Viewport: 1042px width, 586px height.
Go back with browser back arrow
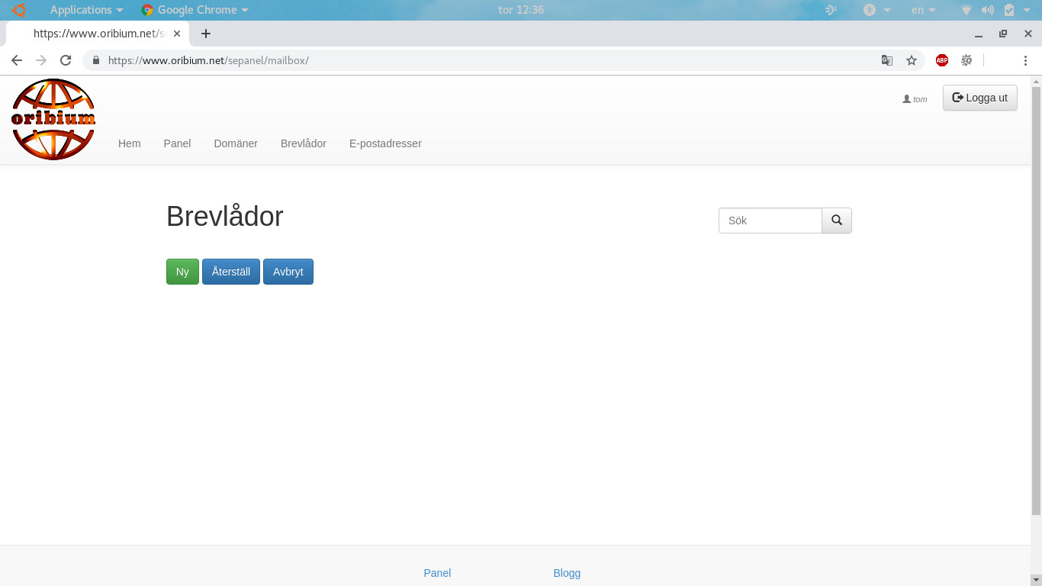pos(17,60)
